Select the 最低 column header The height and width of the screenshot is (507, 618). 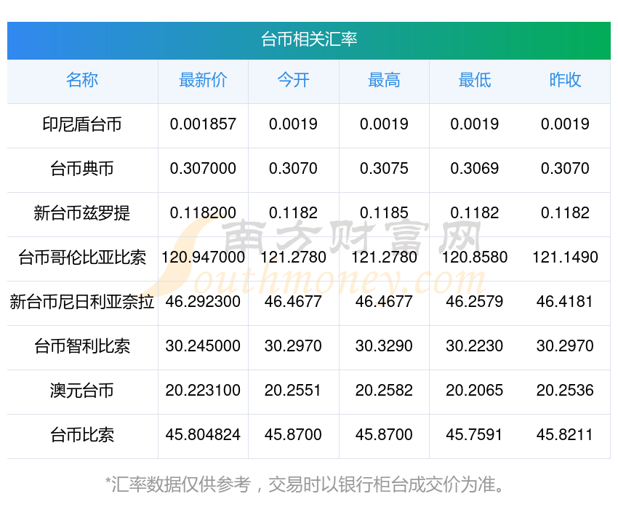tap(474, 80)
